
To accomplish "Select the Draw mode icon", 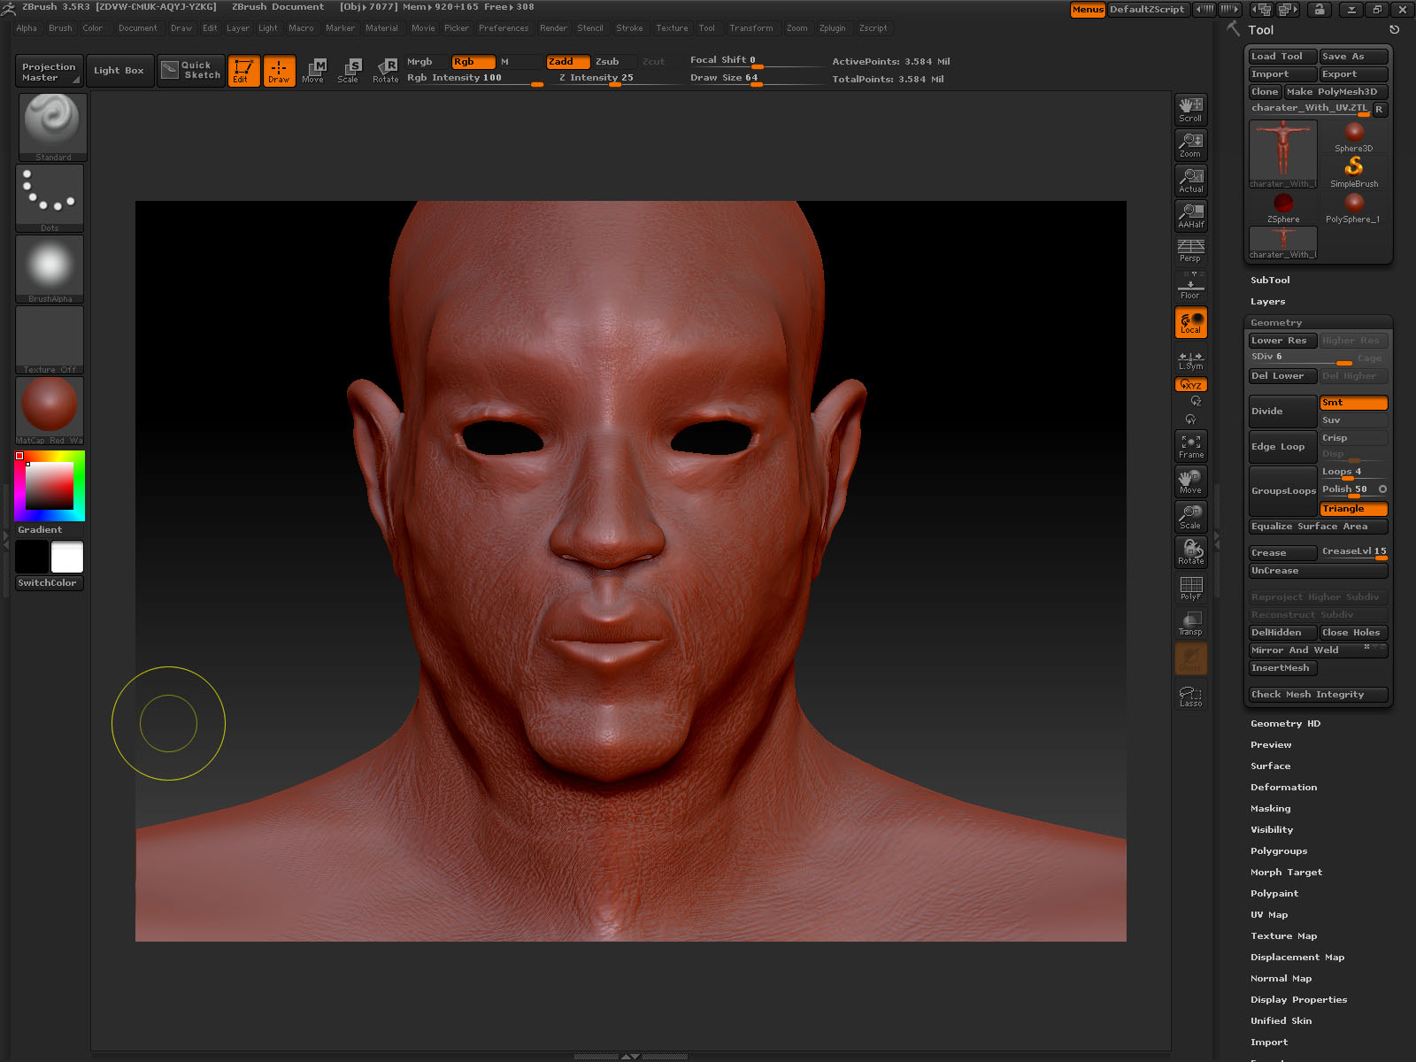I will [279, 71].
